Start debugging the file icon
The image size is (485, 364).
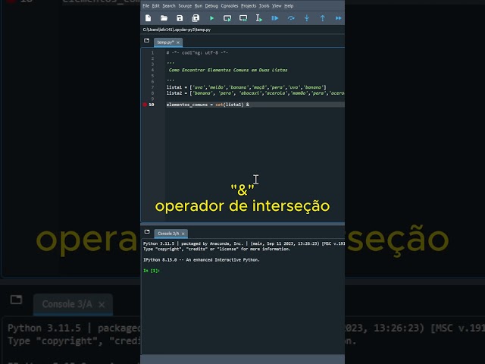click(274, 18)
